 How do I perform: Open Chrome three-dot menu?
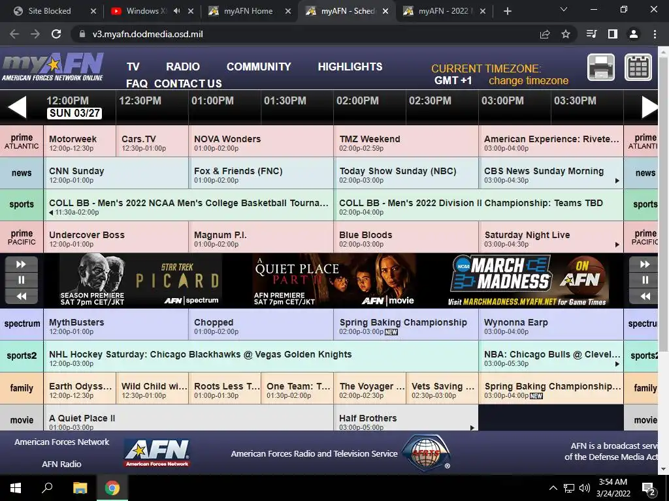pyautogui.click(x=655, y=34)
